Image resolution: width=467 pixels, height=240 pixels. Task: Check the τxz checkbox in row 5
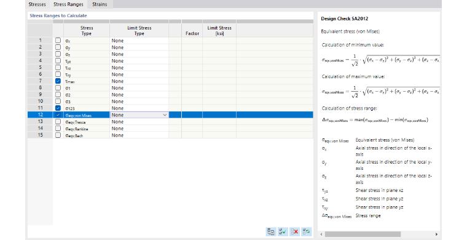click(x=58, y=67)
